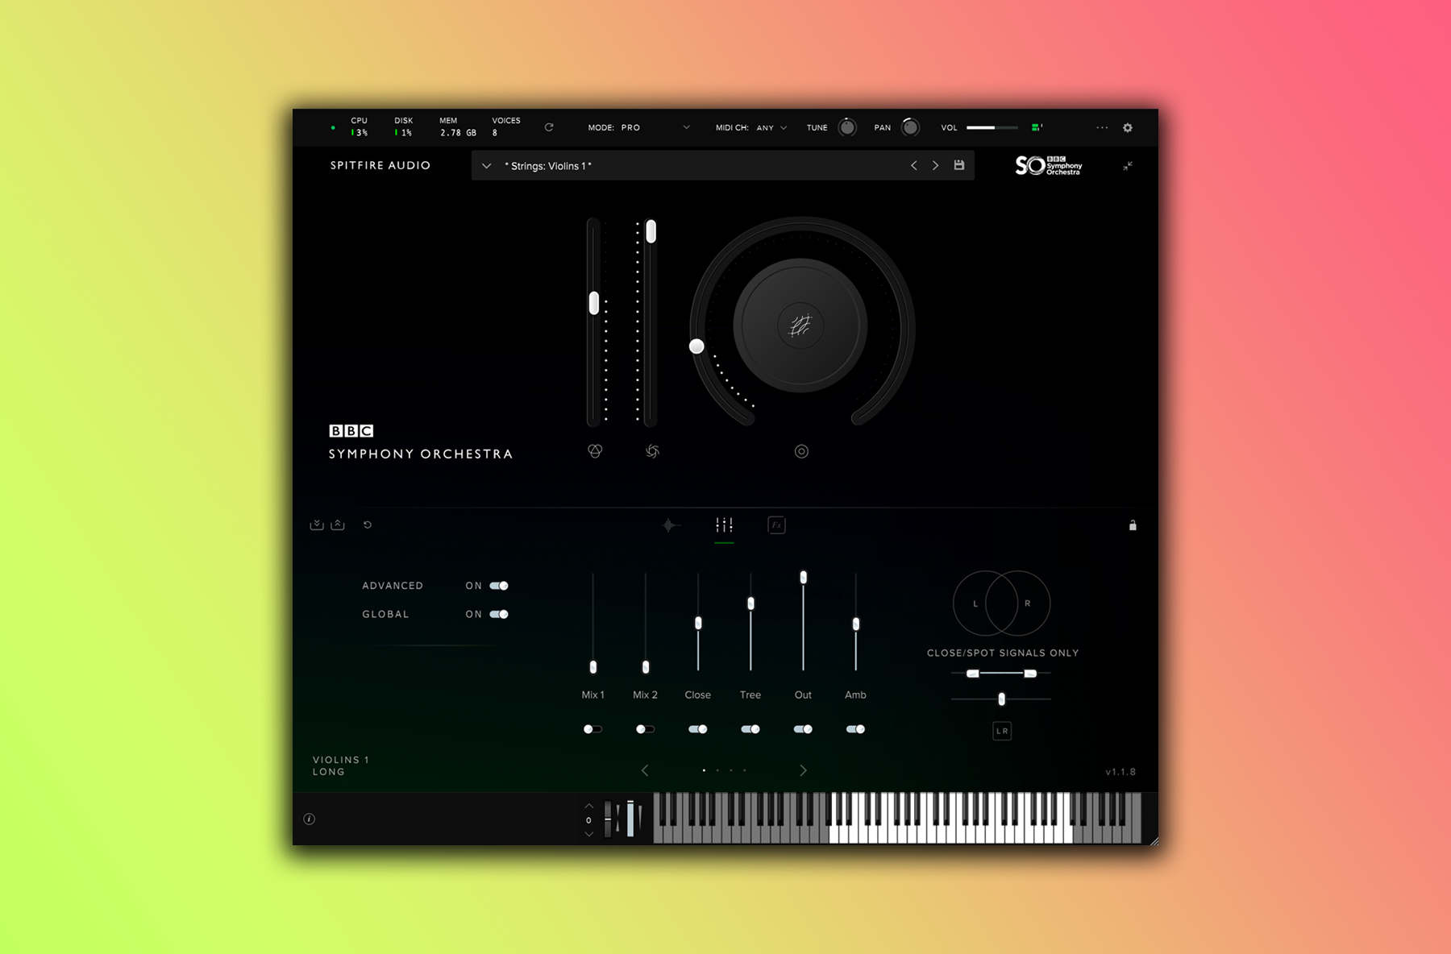This screenshot has width=1451, height=954.
Task: Disable the Tree microphone switch
Action: coord(750,729)
